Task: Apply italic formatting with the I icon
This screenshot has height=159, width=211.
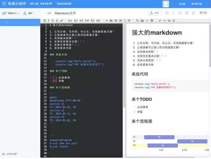Action: tap(48, 21)
